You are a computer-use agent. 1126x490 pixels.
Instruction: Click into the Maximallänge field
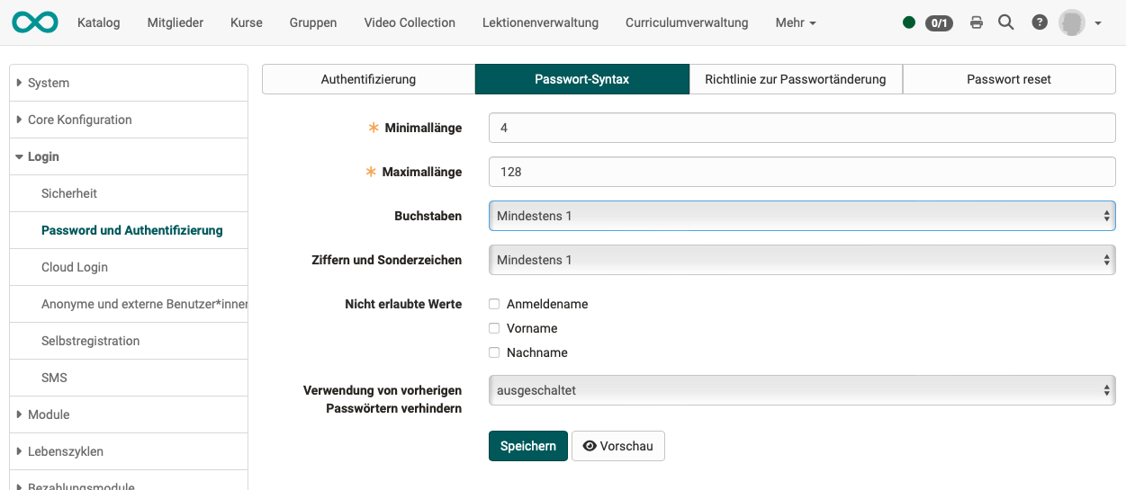coord(802,172)
